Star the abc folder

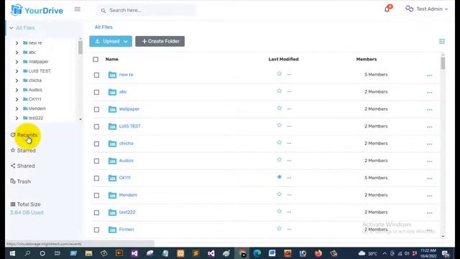(280, 91)
